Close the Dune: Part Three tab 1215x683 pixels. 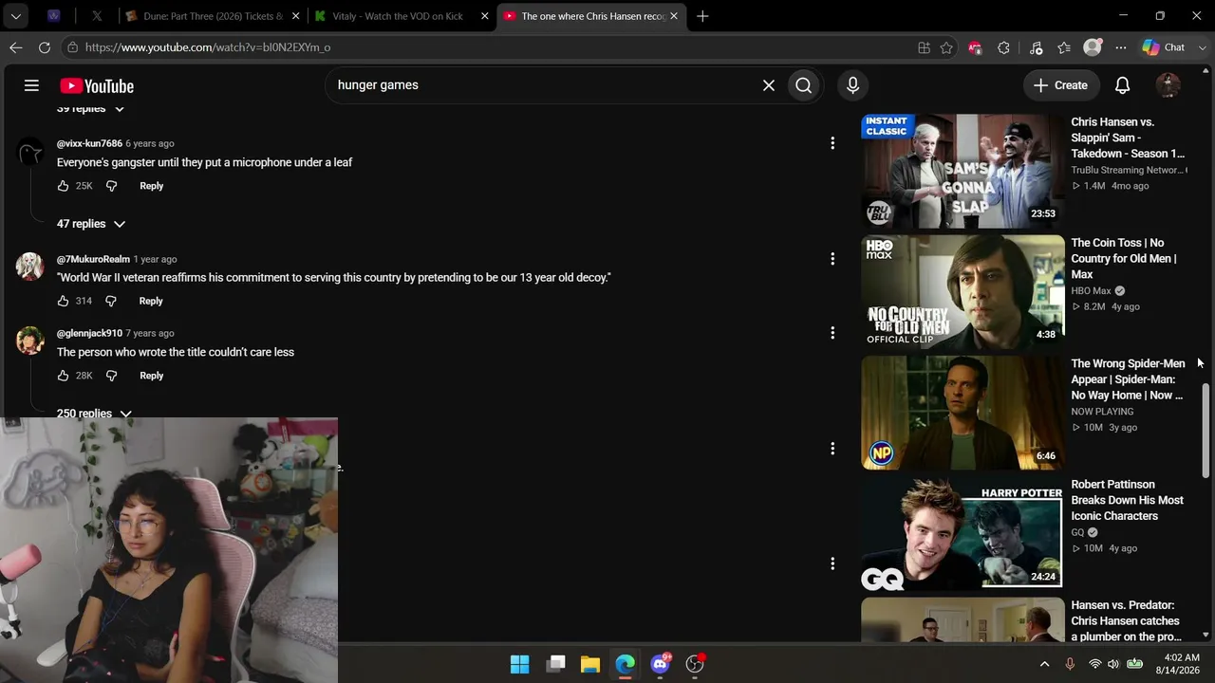click(x=295, y=16)
